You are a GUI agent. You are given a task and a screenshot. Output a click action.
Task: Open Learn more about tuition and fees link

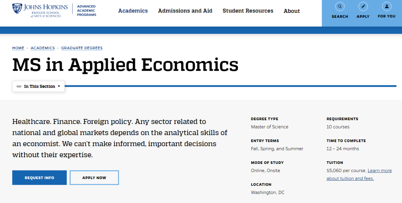pyautogui.click(x=359, y=175)
